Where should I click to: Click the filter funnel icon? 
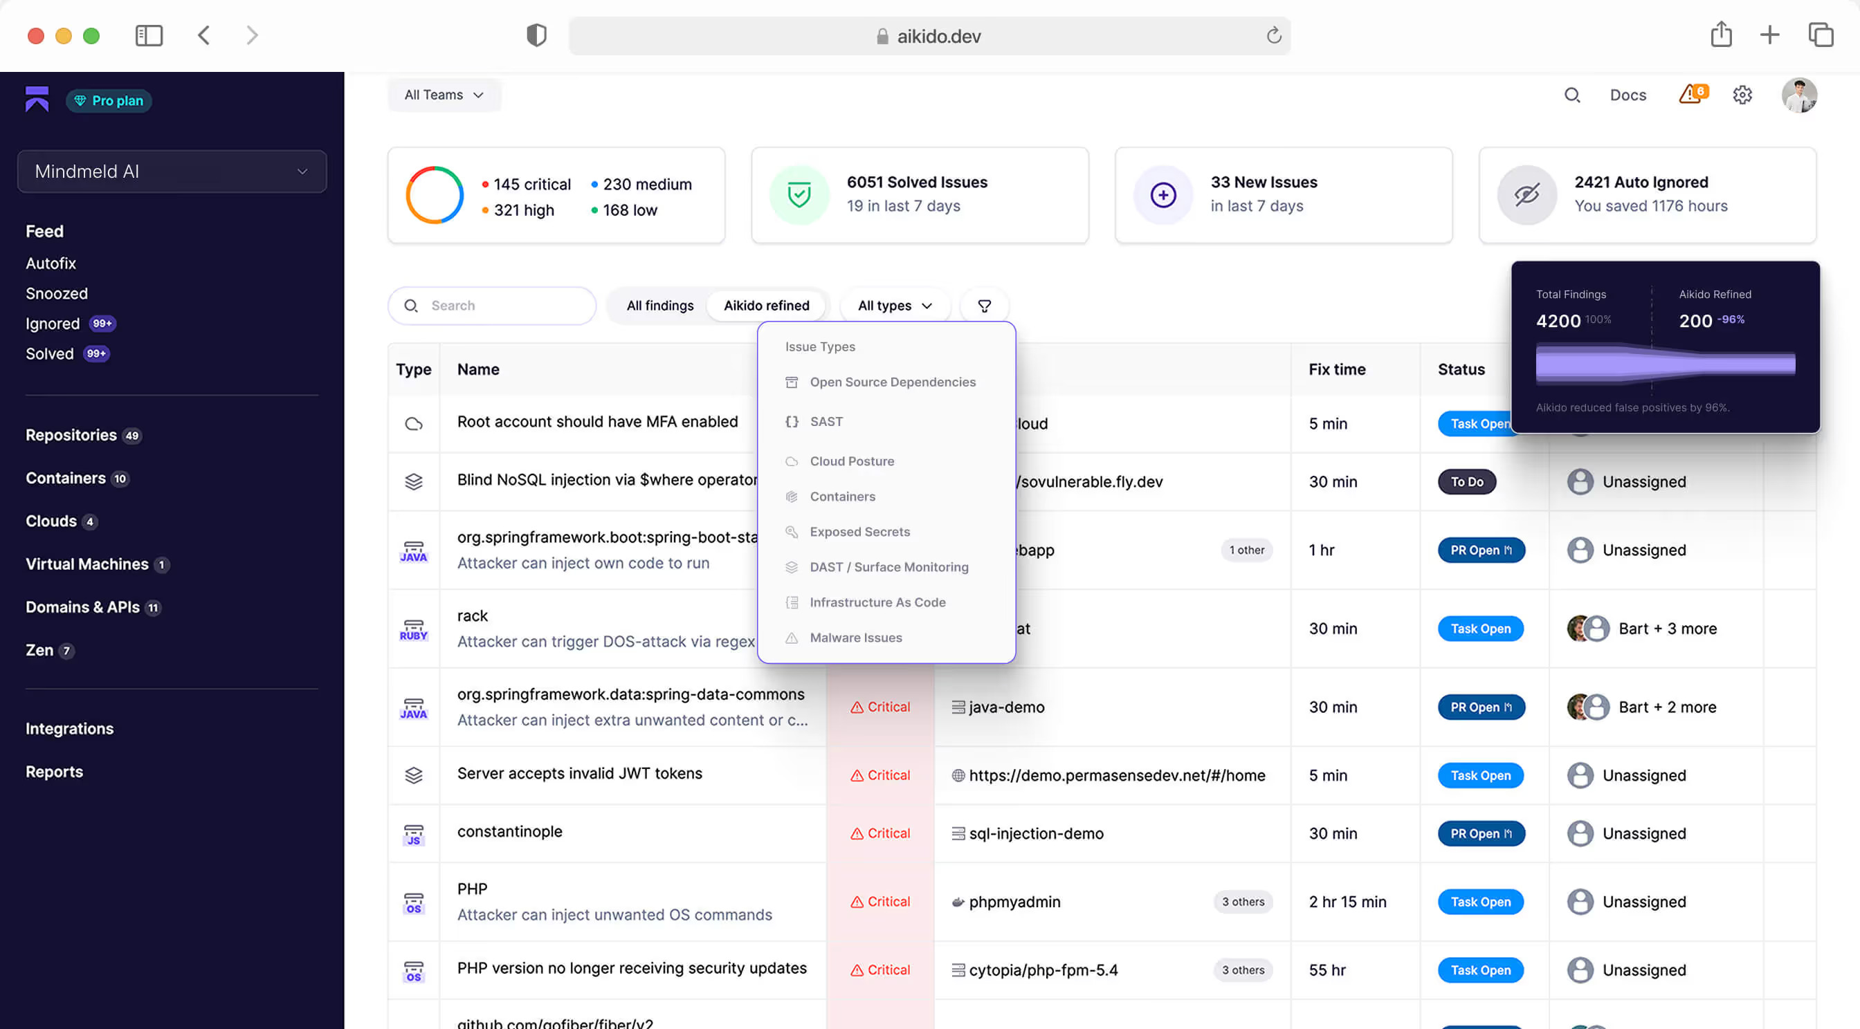pos(984,306)
